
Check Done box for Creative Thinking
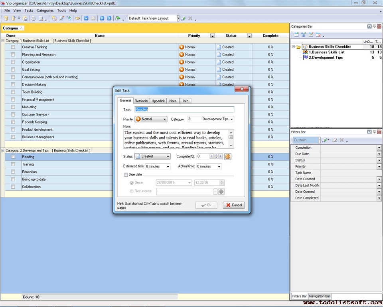click(x=13, y=47)
